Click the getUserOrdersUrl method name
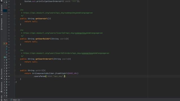Viewport: 180px width, 101px height. [44, 59]
